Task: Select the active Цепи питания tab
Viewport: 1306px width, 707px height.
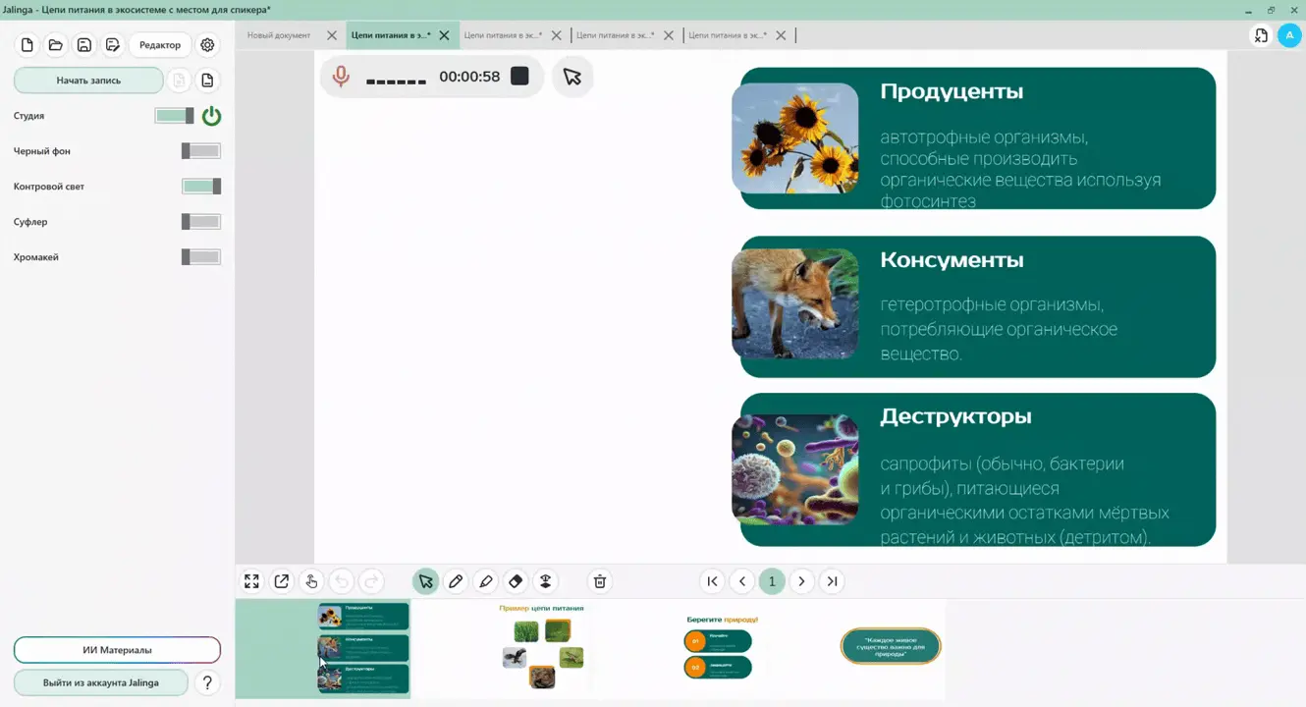Action: point(391,35)
